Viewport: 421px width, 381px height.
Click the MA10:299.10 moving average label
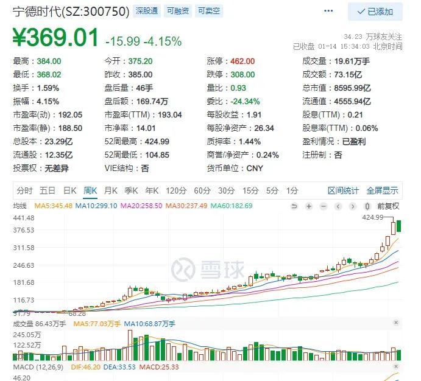pyautogui.click(x=96, y=206)
